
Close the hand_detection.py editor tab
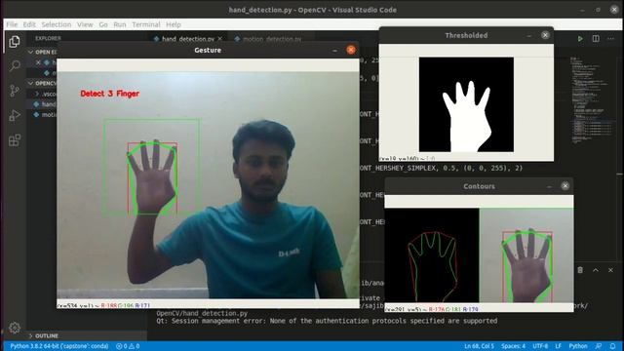219,39
